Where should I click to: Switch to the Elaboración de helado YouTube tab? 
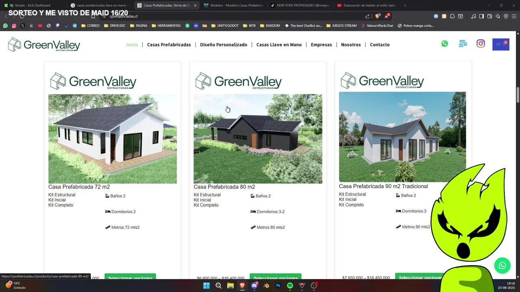click(366, 5)
